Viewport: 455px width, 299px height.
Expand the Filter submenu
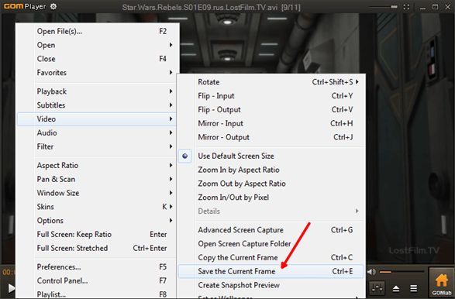pyautogui.click(x=97, y=146)
